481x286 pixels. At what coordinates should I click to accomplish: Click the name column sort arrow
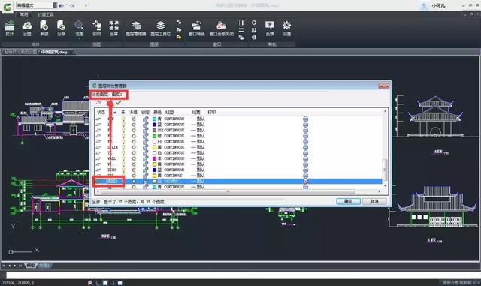(x=115, y=113)
